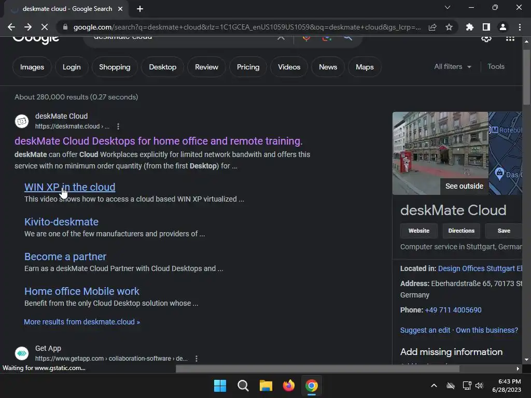Open Home office Mobile work sitelink
The image size is (531, 398).
[x=81, y=291]
